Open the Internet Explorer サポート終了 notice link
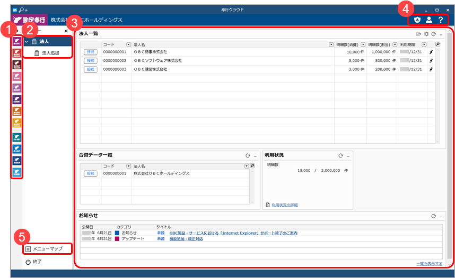This screenshot has height=278, width=455. point(233,233)
